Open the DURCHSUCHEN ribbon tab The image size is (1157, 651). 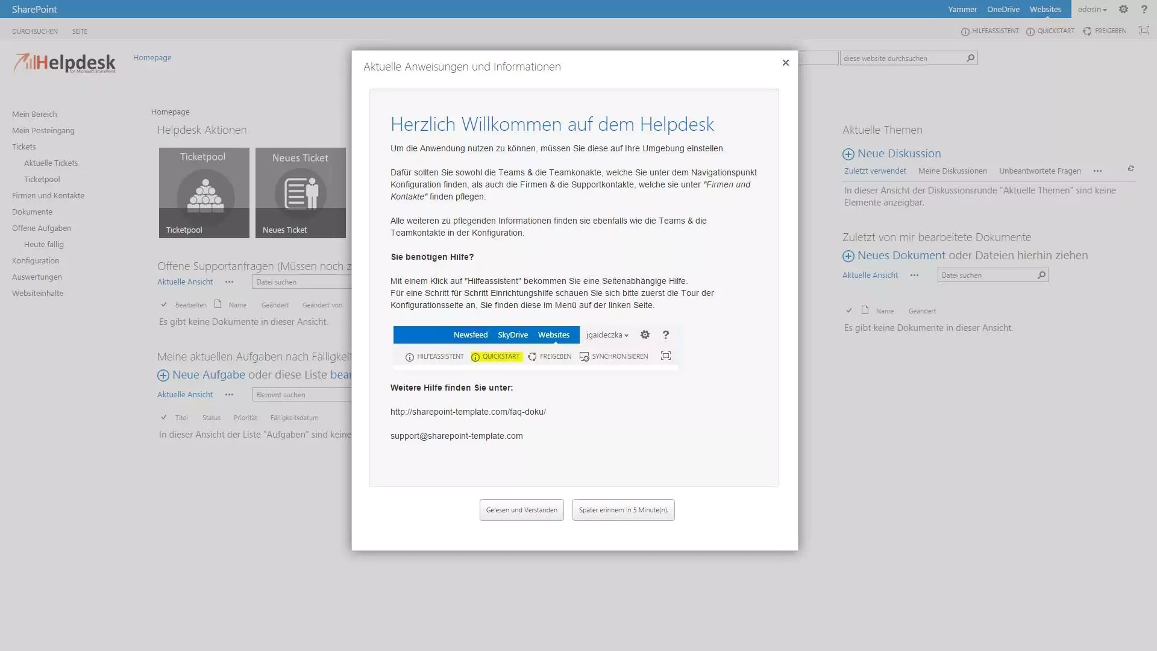point(35,31)
